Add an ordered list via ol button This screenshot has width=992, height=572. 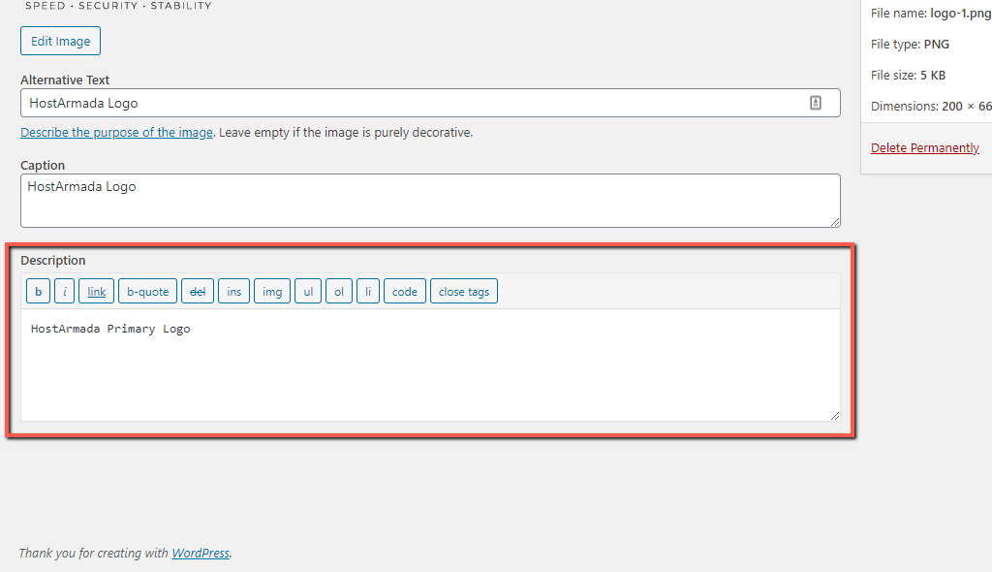pos(338,292)
